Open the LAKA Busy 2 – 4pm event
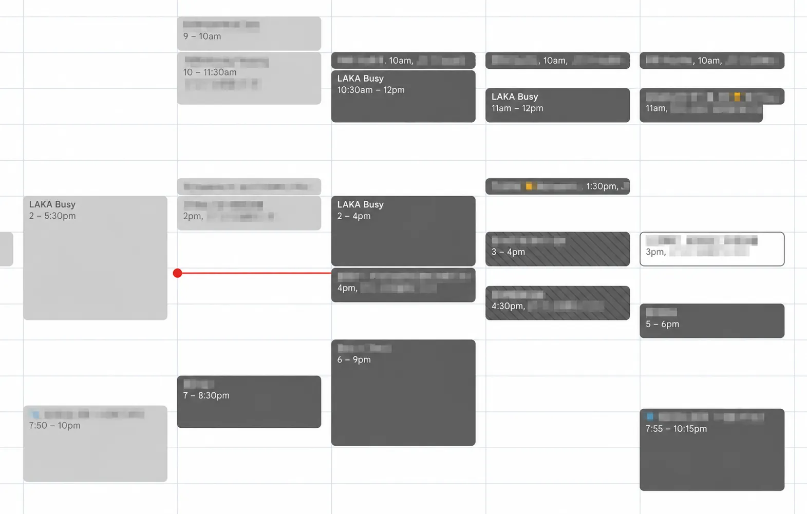807x514 pixels. (x=403, y=231)
